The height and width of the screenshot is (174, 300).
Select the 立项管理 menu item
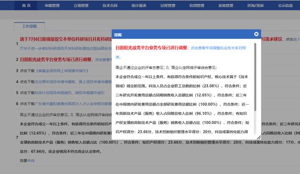81,6
